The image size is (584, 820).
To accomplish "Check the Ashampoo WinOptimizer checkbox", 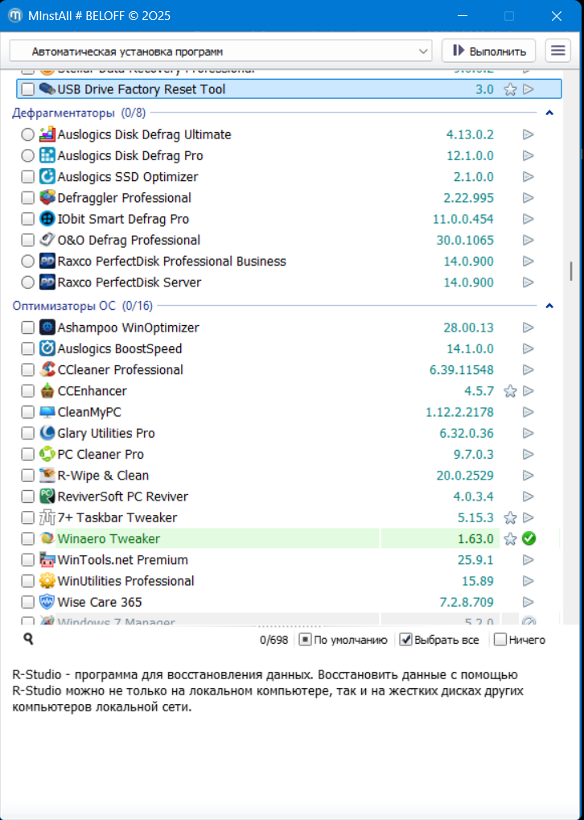I will pos(28,328).
